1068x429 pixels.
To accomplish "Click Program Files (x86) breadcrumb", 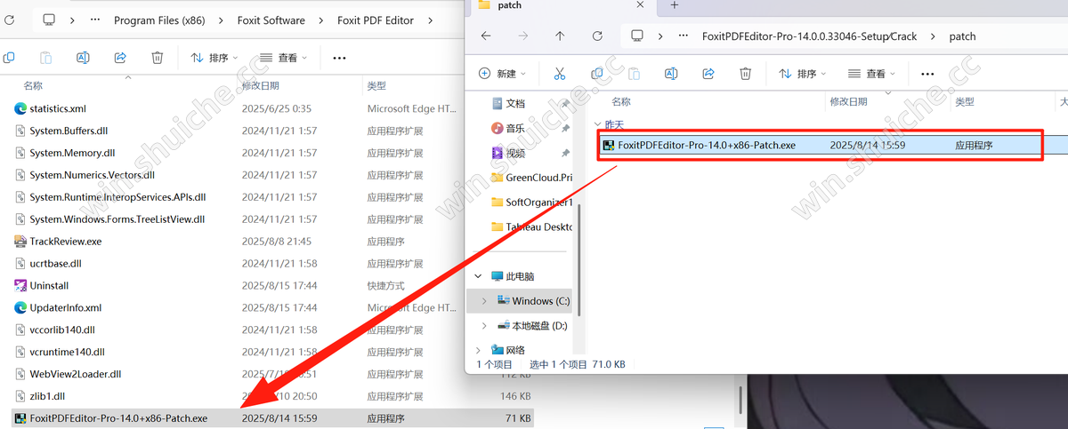I will click(159, 20).
